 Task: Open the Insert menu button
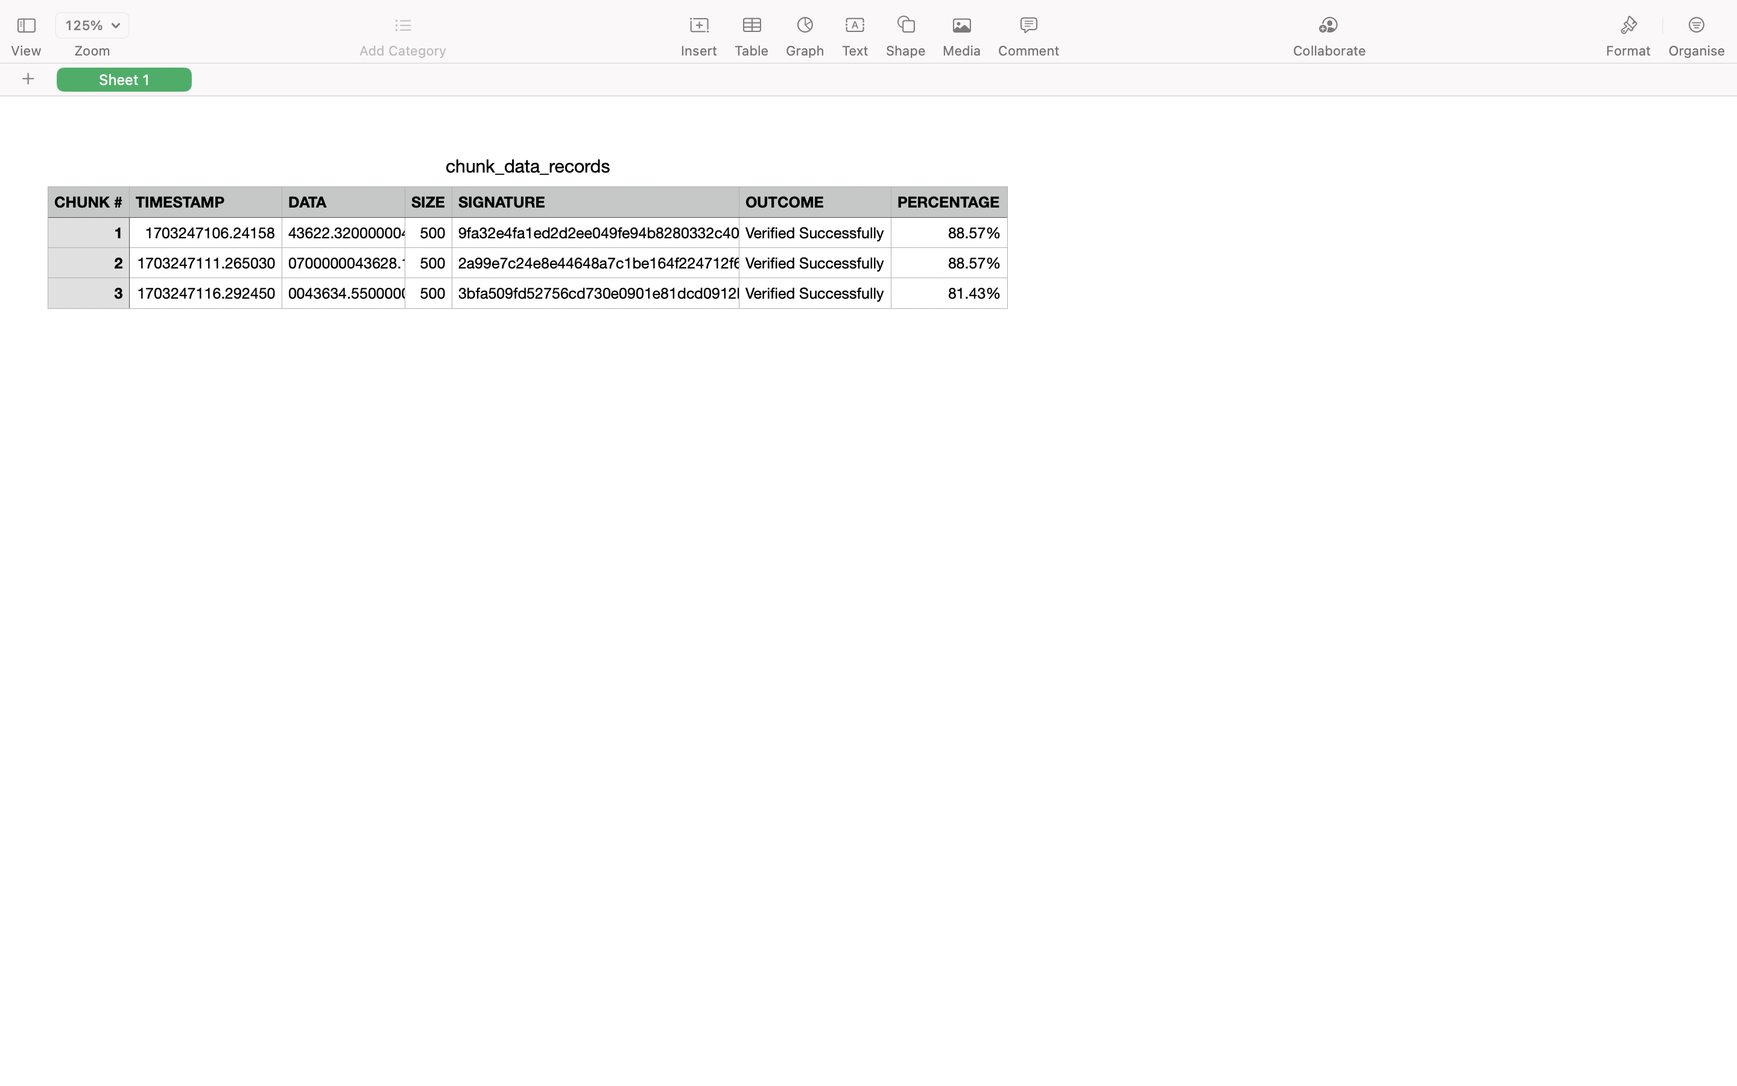pyautogui.click(x=698, y=26)
